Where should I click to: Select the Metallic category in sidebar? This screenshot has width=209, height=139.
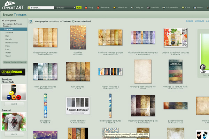tap(9, 39)
